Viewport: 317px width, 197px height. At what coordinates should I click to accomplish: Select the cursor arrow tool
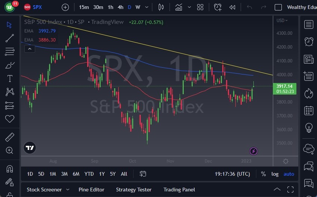9,25
